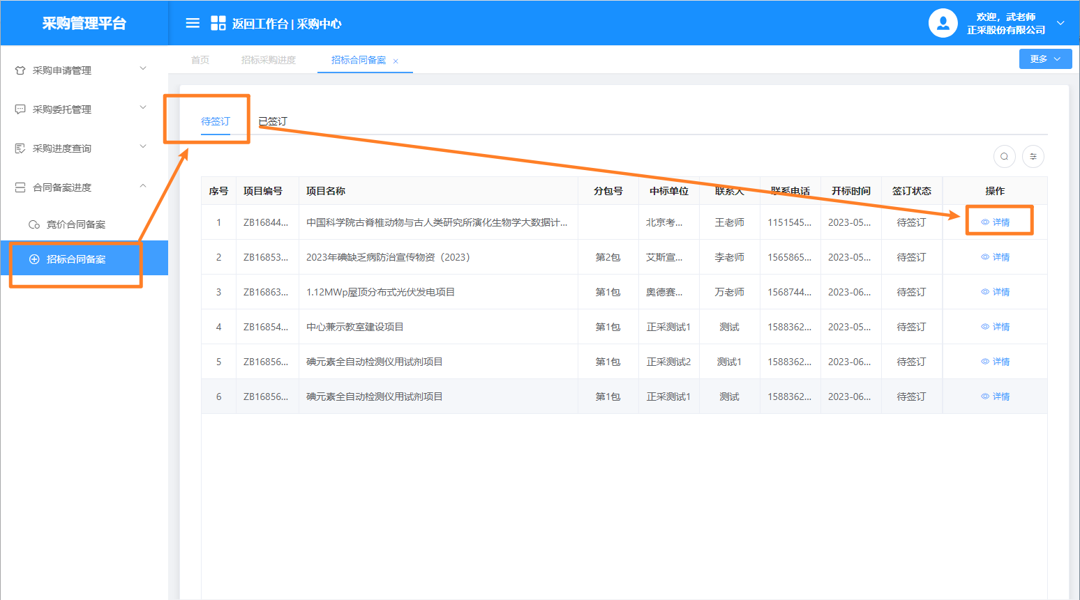Open 详情 for 中心兼示教室建设项目
1080x600 pixels.
coord(996,327)
